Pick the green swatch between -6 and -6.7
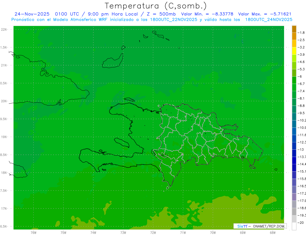 click(294, 80)
